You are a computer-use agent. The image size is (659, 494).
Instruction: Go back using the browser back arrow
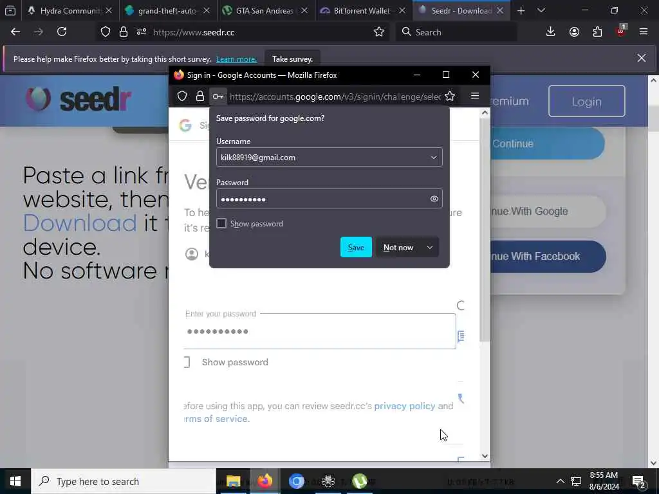(15, 32)
